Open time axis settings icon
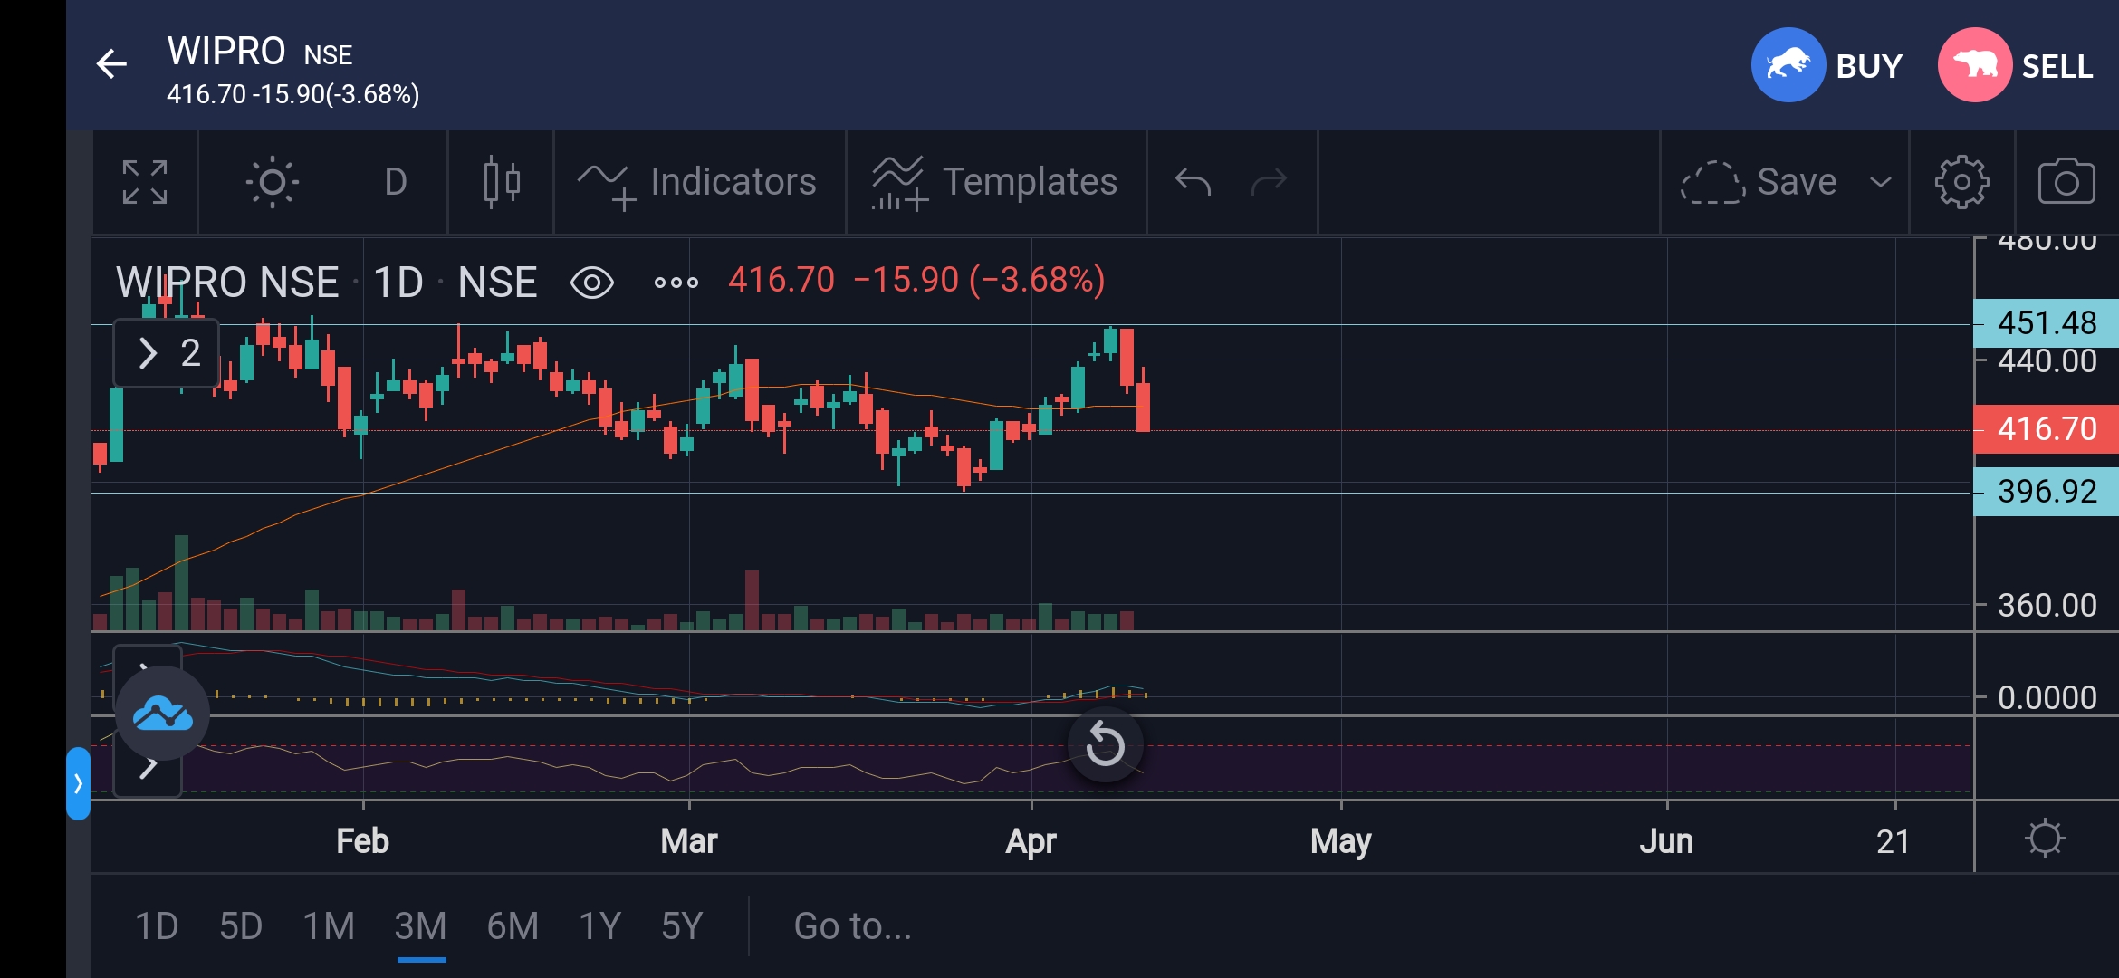 coord(2045,839)
